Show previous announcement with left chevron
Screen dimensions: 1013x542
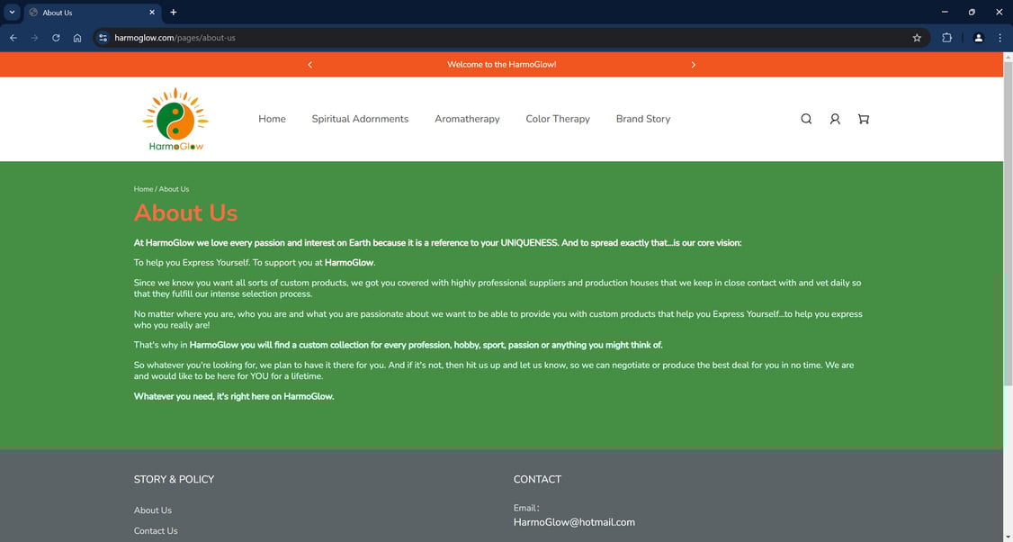tap(310, 65)
